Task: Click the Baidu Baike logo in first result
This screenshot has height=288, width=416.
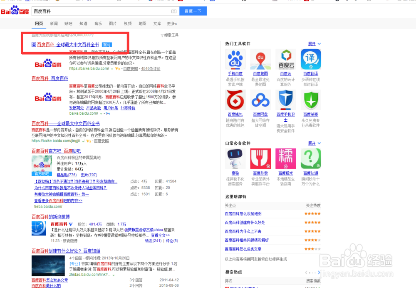Action: pos(48,63)
